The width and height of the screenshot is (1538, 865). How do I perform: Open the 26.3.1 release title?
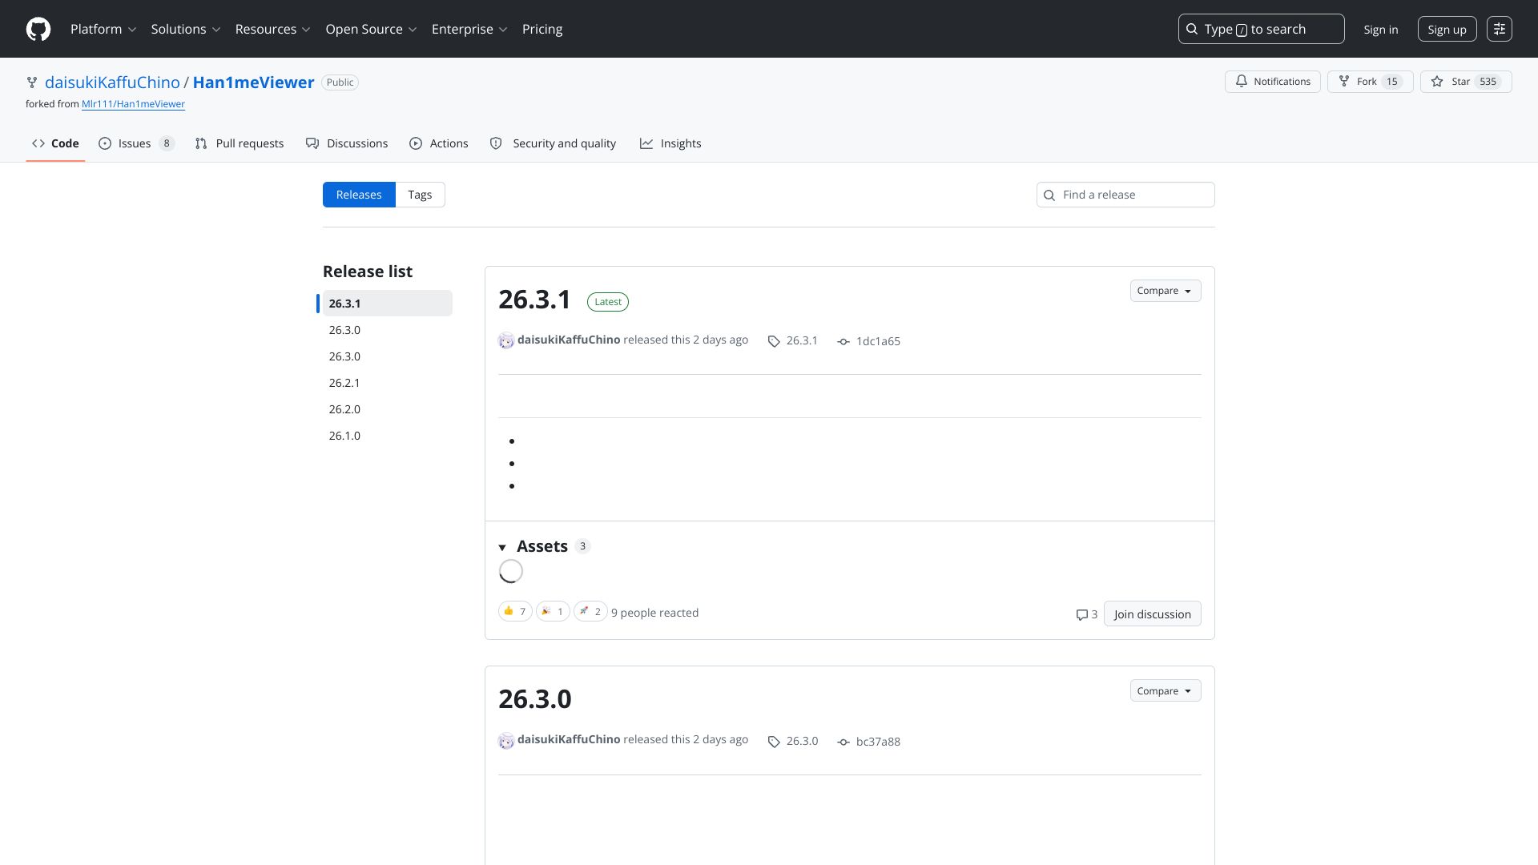point(534,300)
